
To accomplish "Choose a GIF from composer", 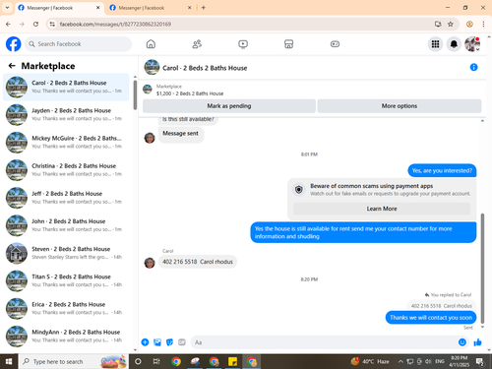I will click(x=182, y=342).
